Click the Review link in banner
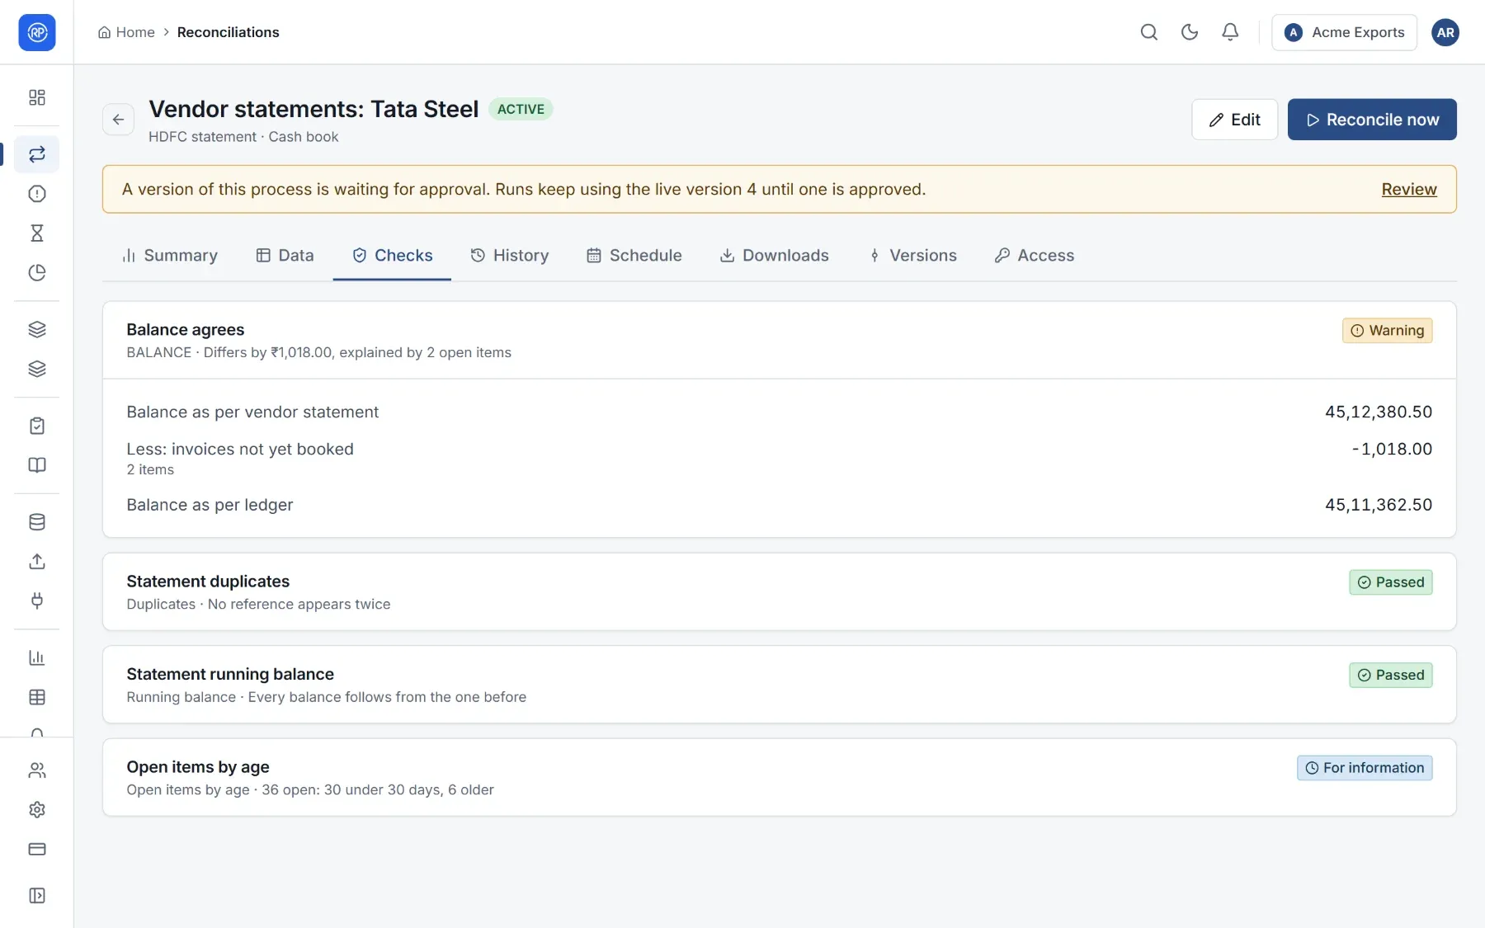This screenshot has width=1485, height=928. point(1409,189)
